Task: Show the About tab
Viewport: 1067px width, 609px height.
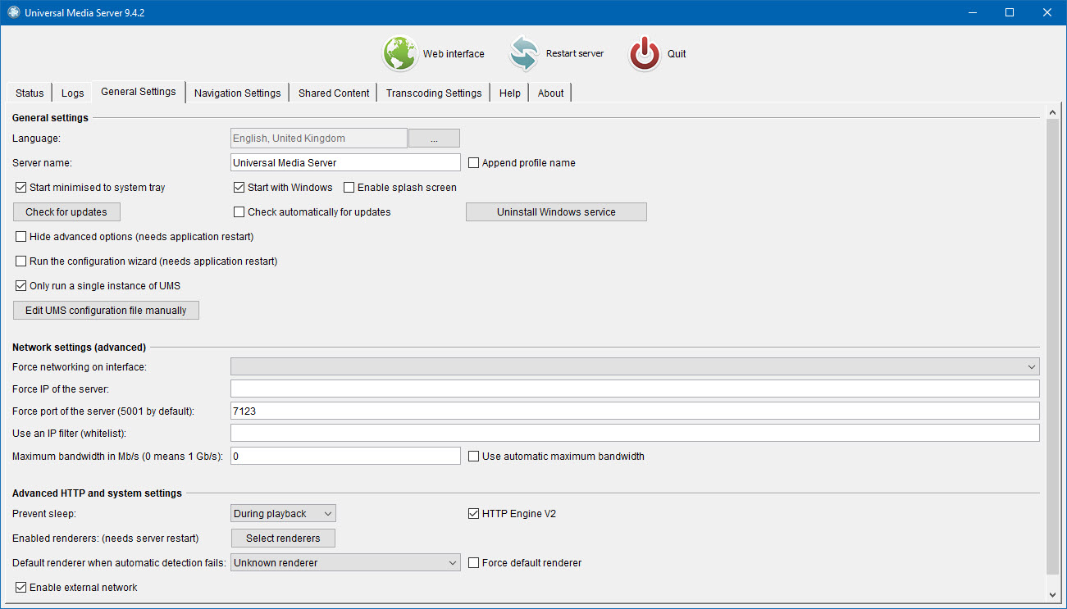Action: pos(550,93)
